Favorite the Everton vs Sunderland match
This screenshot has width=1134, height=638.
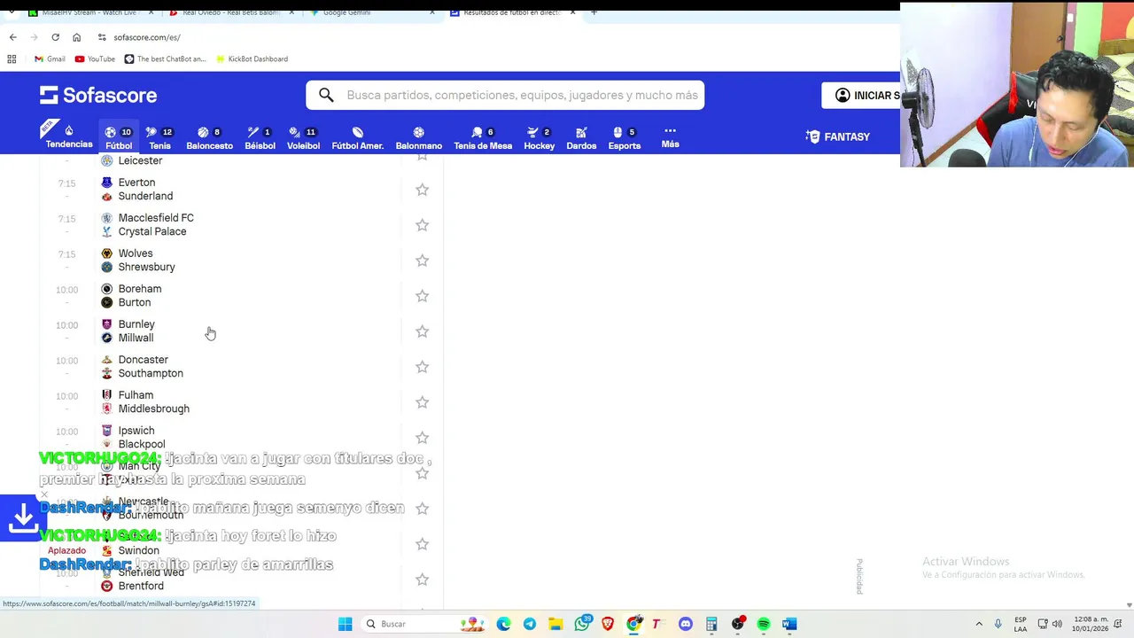422,190
